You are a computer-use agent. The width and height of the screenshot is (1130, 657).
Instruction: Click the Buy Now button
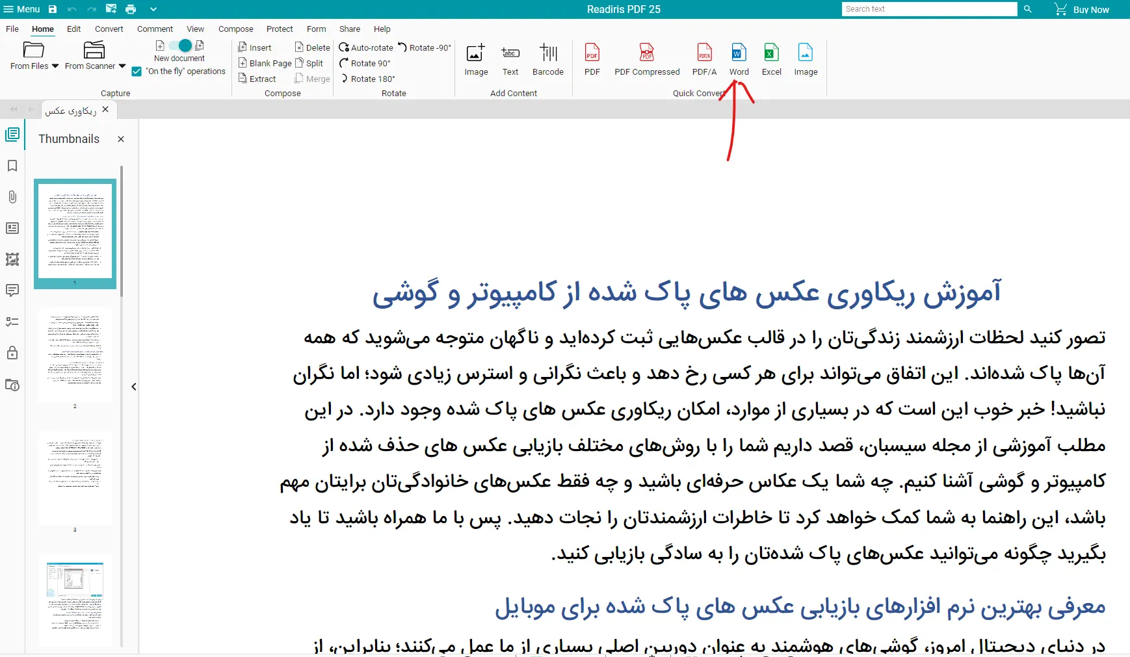(x=1082, y=9)
